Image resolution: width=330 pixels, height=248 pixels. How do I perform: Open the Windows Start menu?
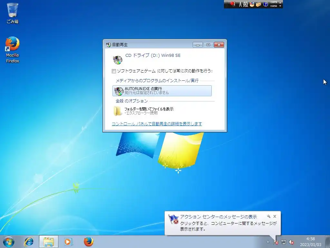point(9,242)
